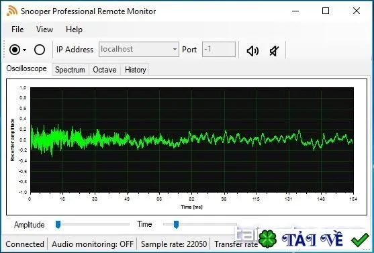Expand the IP Address combo box arrow
The height and width of the screenshot is (253, 374).
175,50
